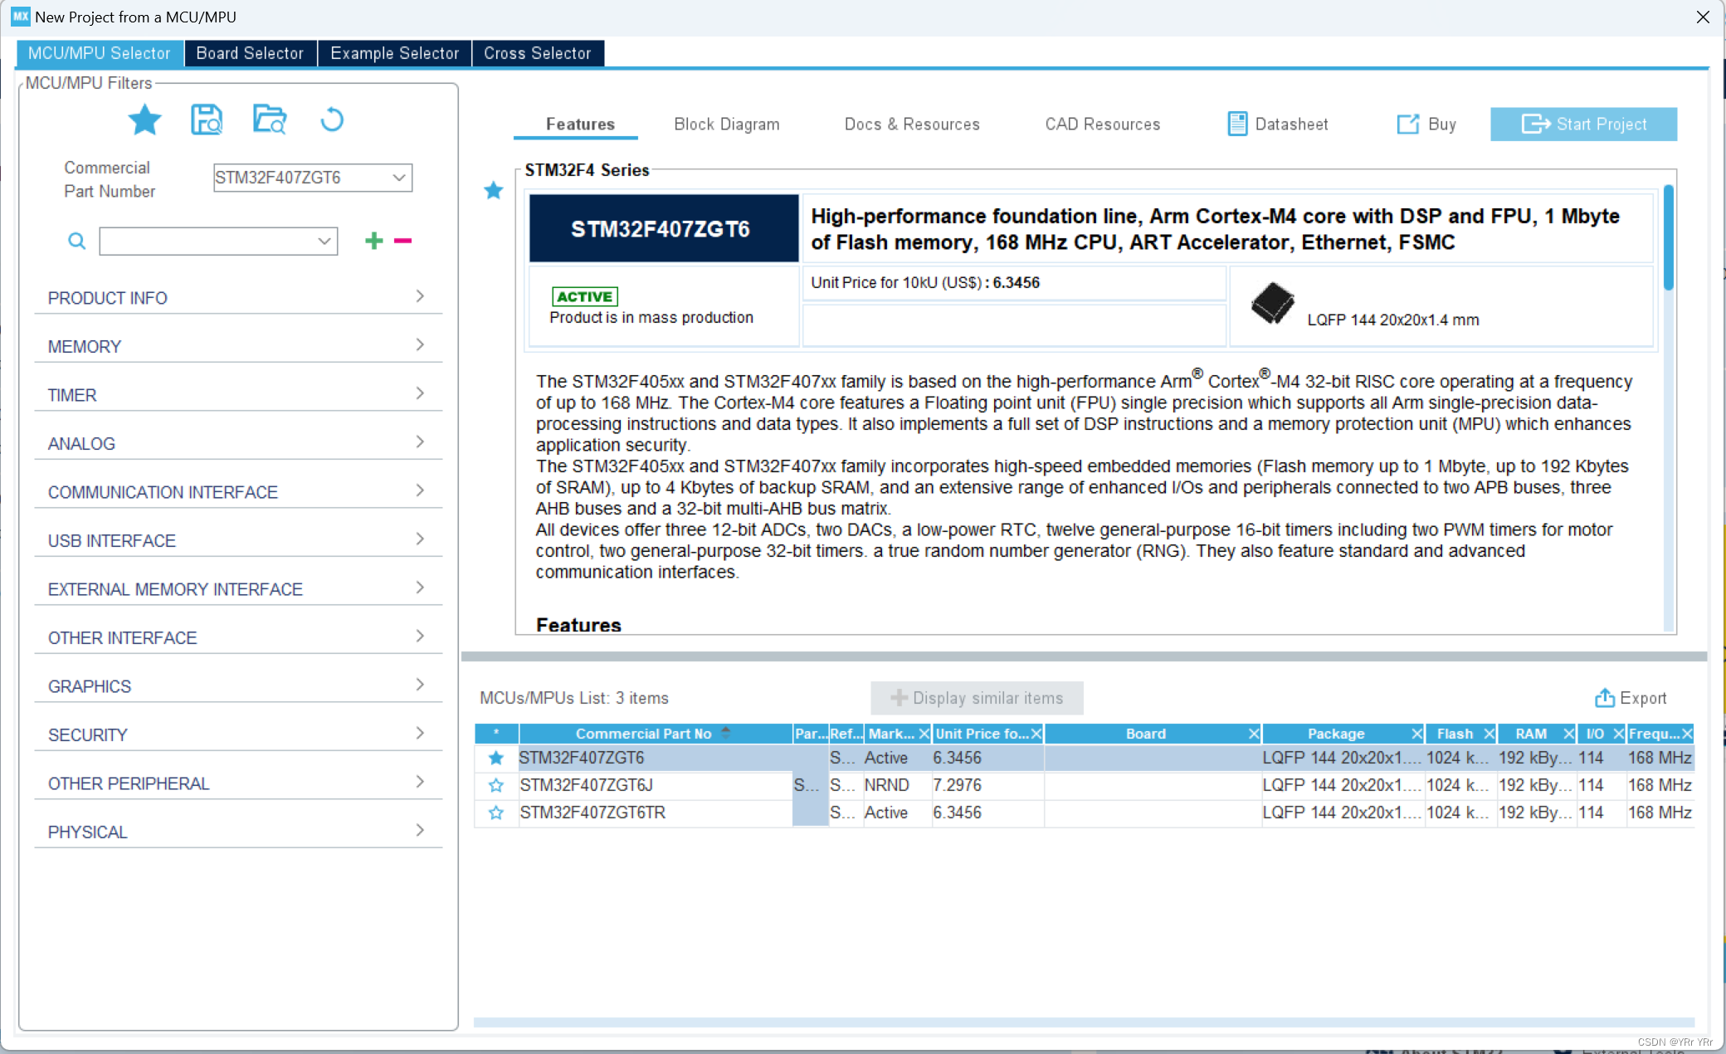Open the Block Diagram tab
The image size is (1726, 1054).
coord(726,124)
